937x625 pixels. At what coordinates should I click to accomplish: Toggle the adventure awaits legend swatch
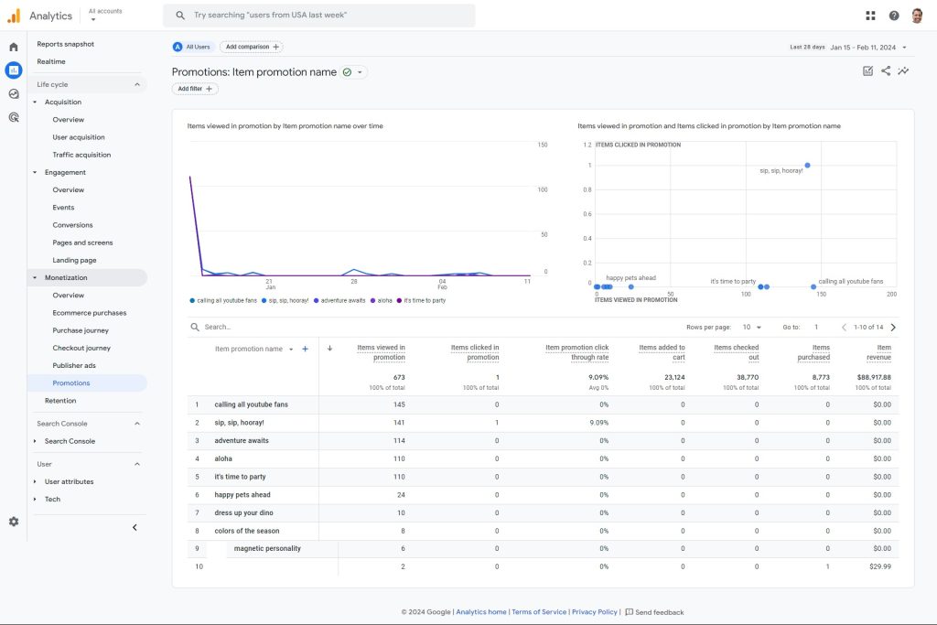[x=316, y=300]
